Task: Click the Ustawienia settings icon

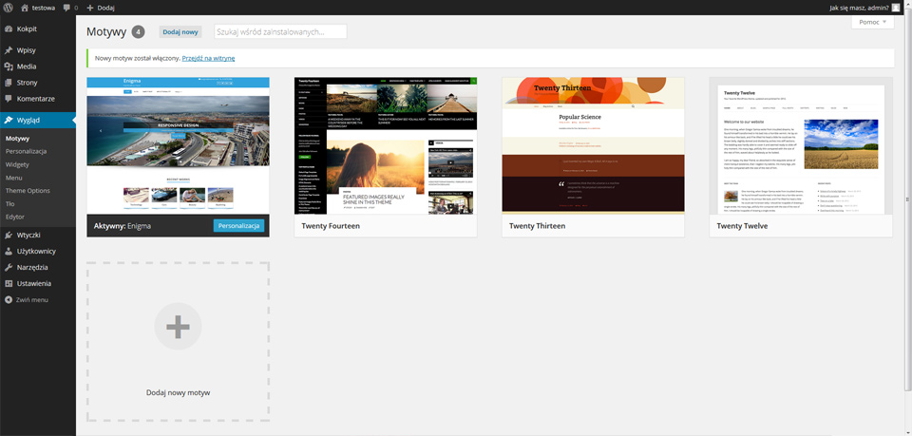Action: click(9, 284)
